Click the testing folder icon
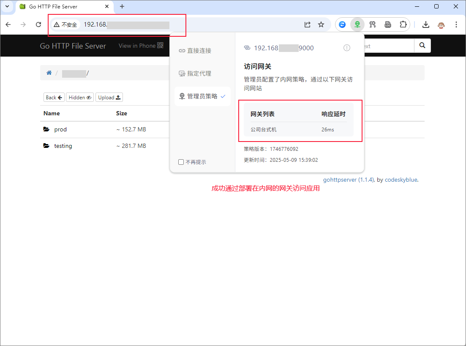 (x=46, y=146)
